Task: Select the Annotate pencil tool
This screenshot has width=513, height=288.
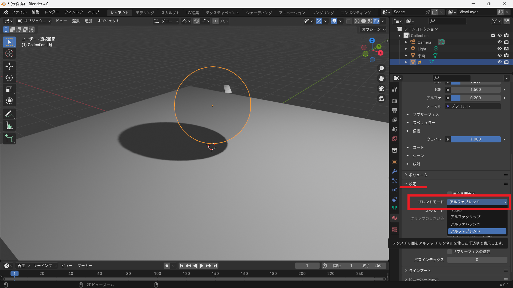Action: (x=9, y=114)
